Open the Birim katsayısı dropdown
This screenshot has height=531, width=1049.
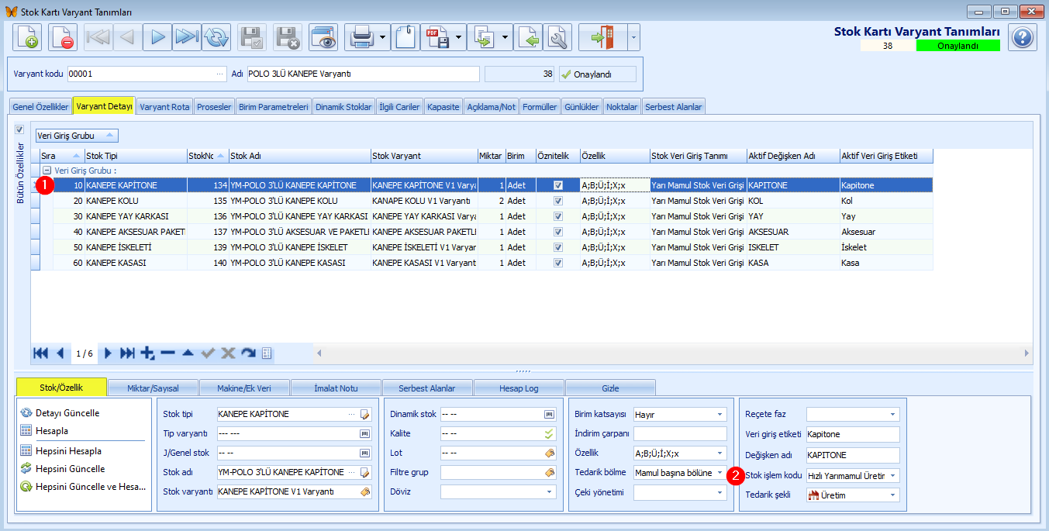click(719, 414)
